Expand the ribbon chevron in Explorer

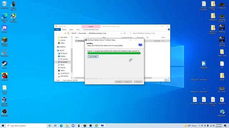click(166, 30)
